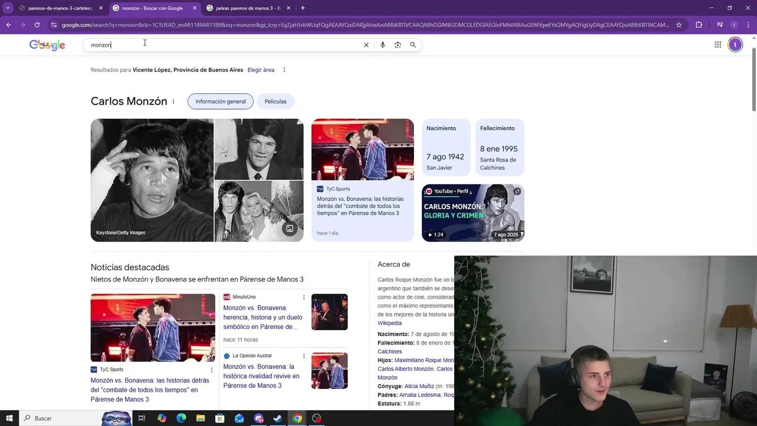Open Steam from the taskbar
This screenshot has width=757, height=426.
pyautogui.click(x=278, y=418)
